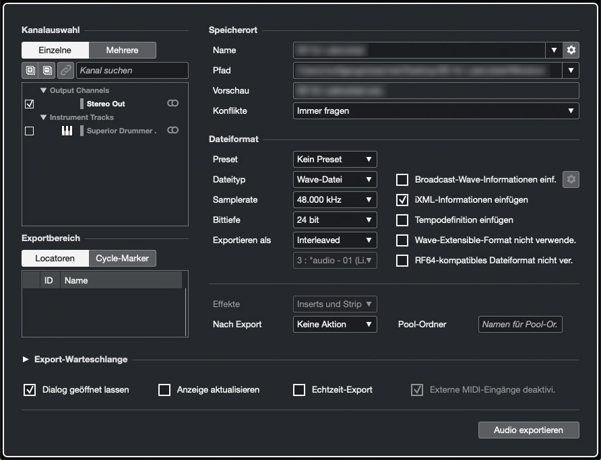The width and height of the screenshot is (601, 460).
Task: Open the Samplerate dropdown
Action: (x=334, y=199)
